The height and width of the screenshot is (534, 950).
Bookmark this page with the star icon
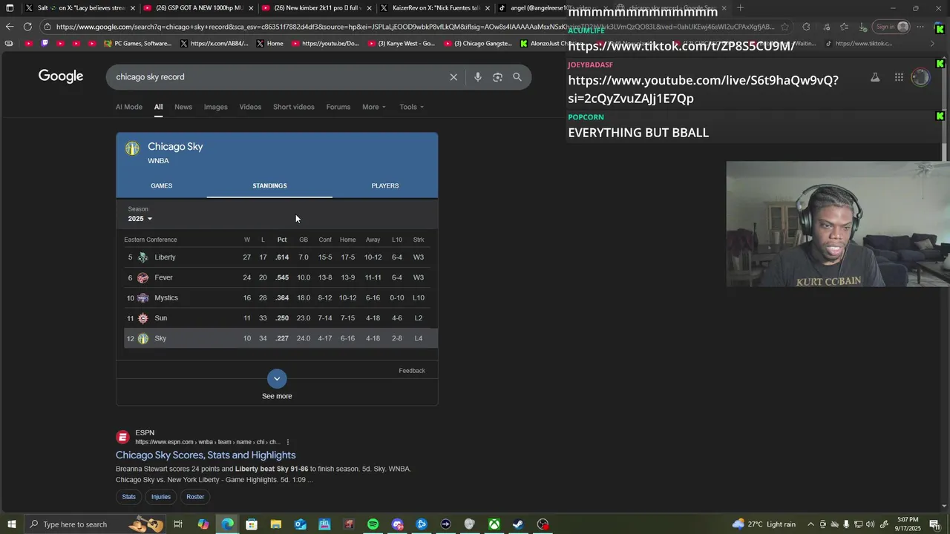tap(784, 27)
